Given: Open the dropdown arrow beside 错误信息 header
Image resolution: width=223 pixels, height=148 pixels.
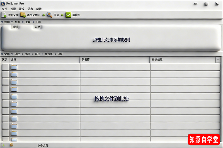Looking at the screenshot, I should click(x=218, y=60).
